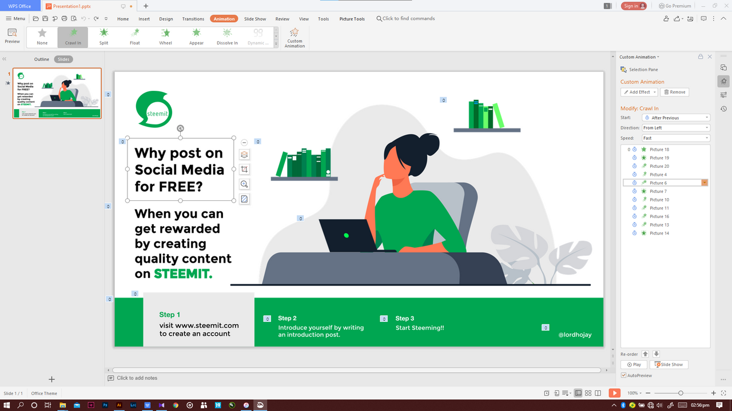This screenshot has width=732, height=411.
Task: Open the Insert ribbon tab
Action: (x=144, y=19)
